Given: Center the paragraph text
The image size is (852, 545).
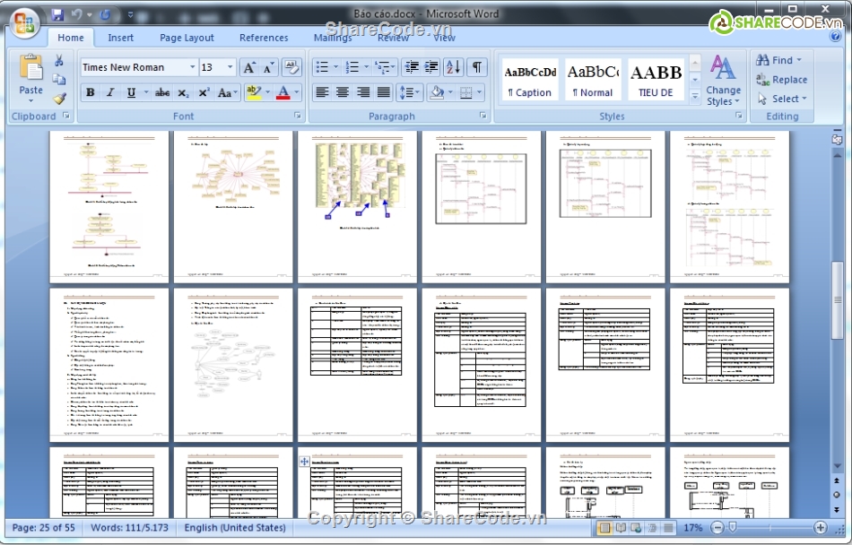Looking at the screenshot, I should click(343, 93).
